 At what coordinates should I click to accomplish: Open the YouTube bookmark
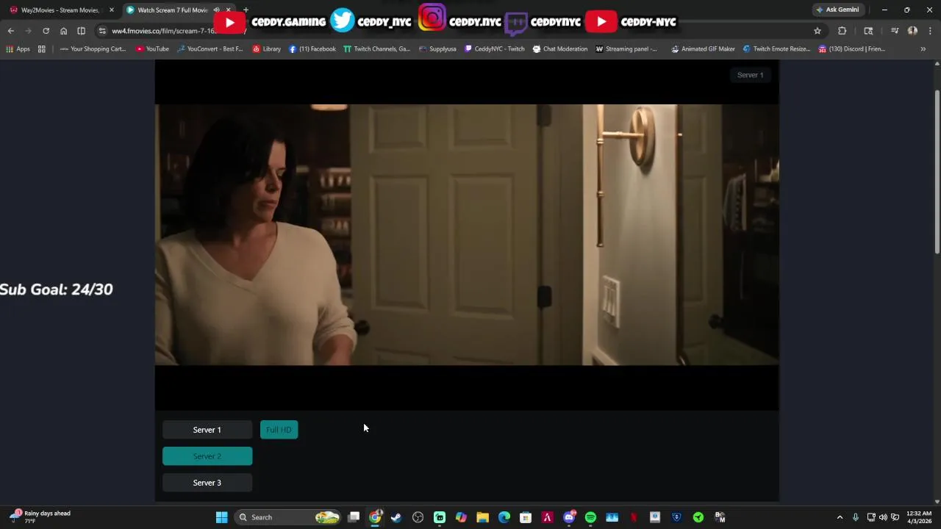[x=152, y=48]
